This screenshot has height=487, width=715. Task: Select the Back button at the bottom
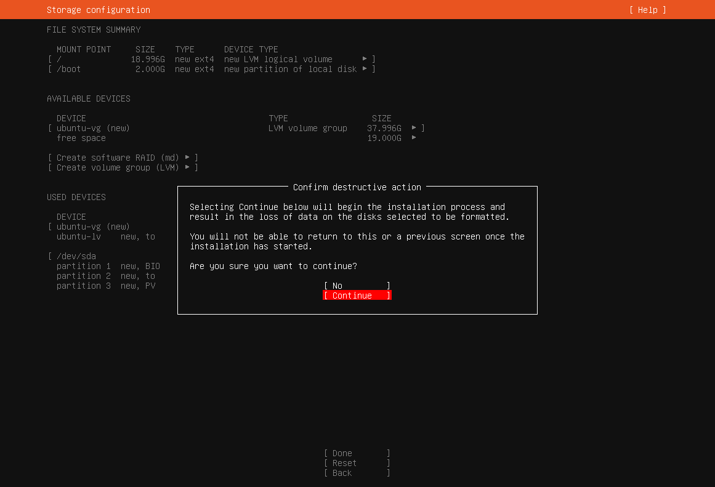(357, 473)
